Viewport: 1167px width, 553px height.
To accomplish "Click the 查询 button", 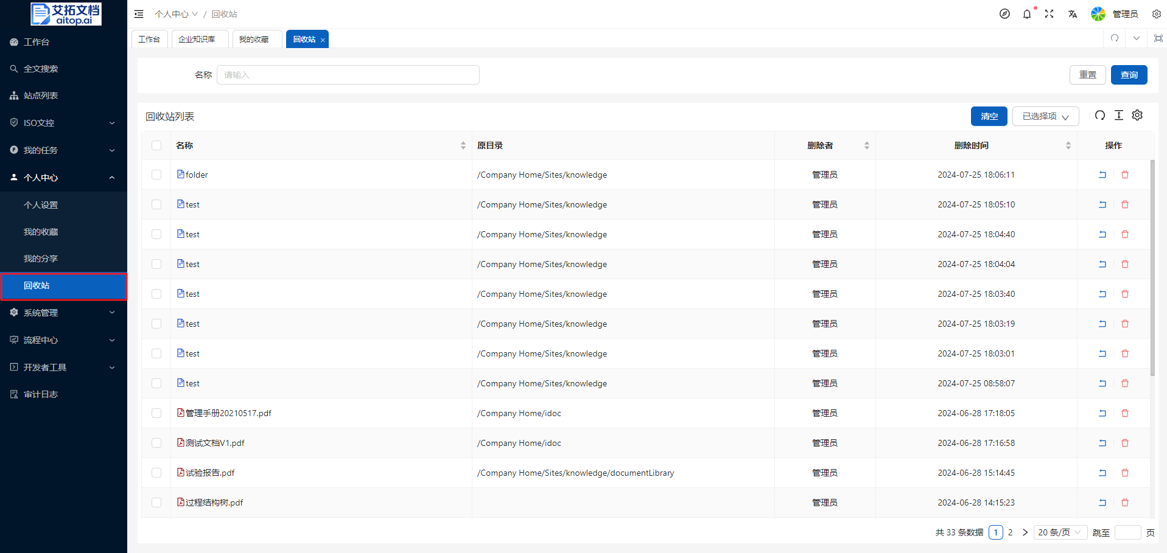I will (1129, 75).
